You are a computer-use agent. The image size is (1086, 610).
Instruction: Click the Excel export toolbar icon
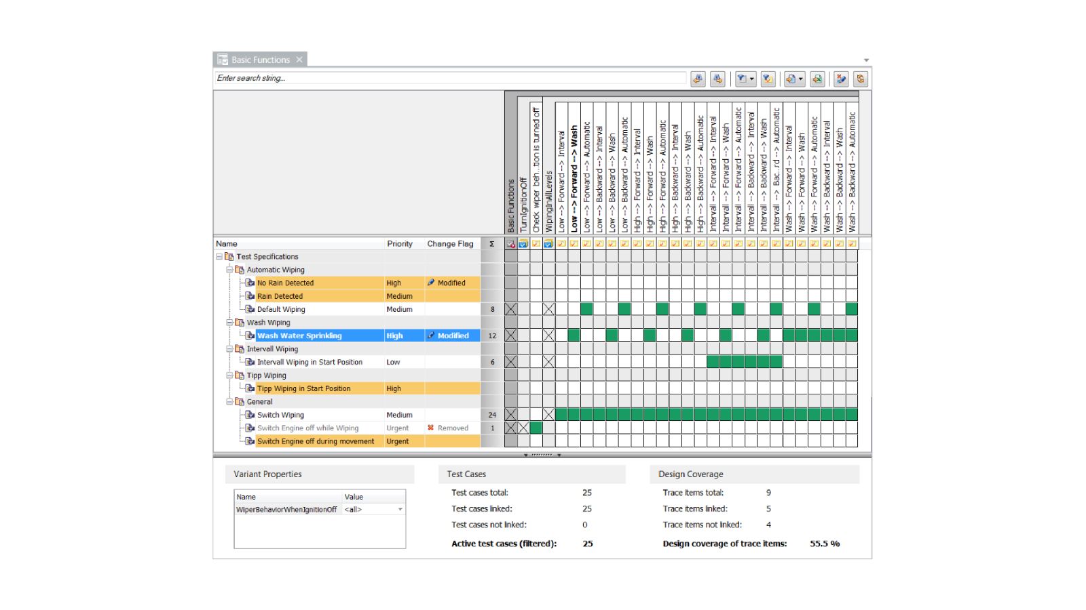tap(817, 79)
